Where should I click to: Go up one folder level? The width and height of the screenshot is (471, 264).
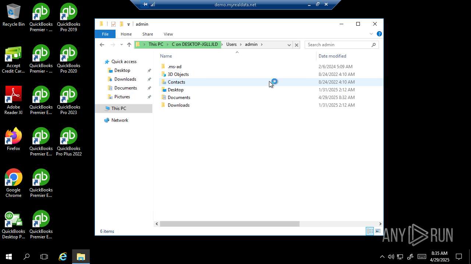[x=129, y=45]
